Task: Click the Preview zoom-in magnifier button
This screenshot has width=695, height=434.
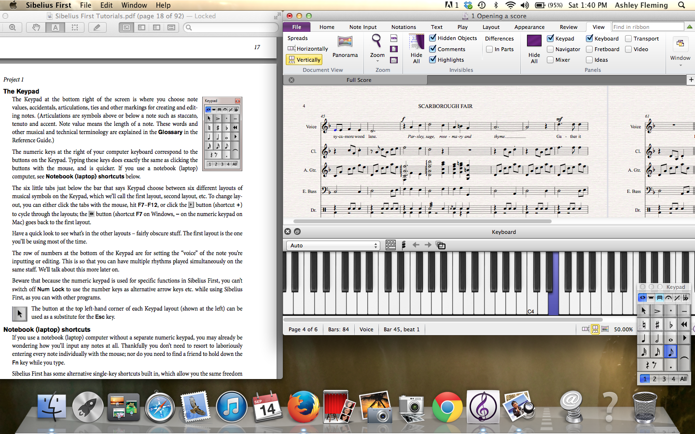Action: coord(13,27)
